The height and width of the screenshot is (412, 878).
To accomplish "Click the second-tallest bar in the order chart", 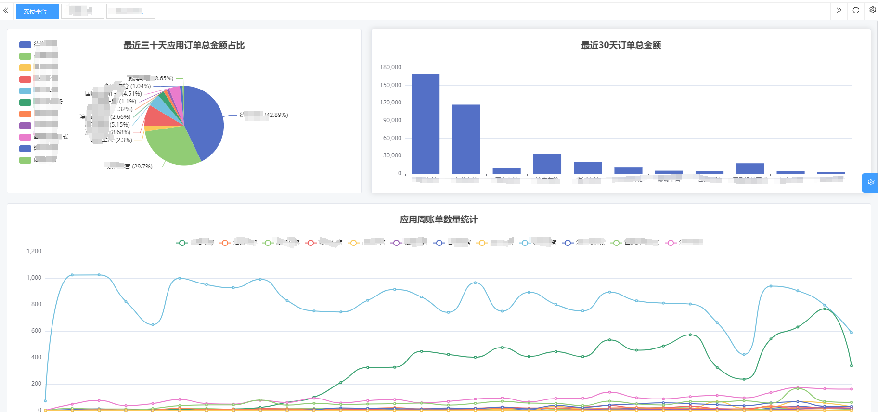I will [x=466, y=139].
